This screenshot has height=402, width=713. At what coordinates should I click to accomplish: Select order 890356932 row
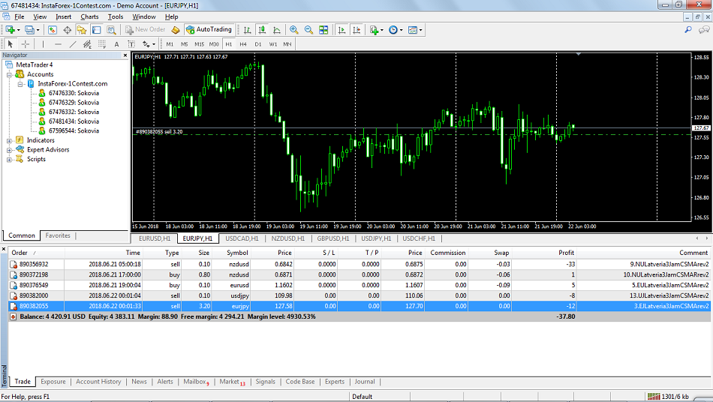pos(360,264)
